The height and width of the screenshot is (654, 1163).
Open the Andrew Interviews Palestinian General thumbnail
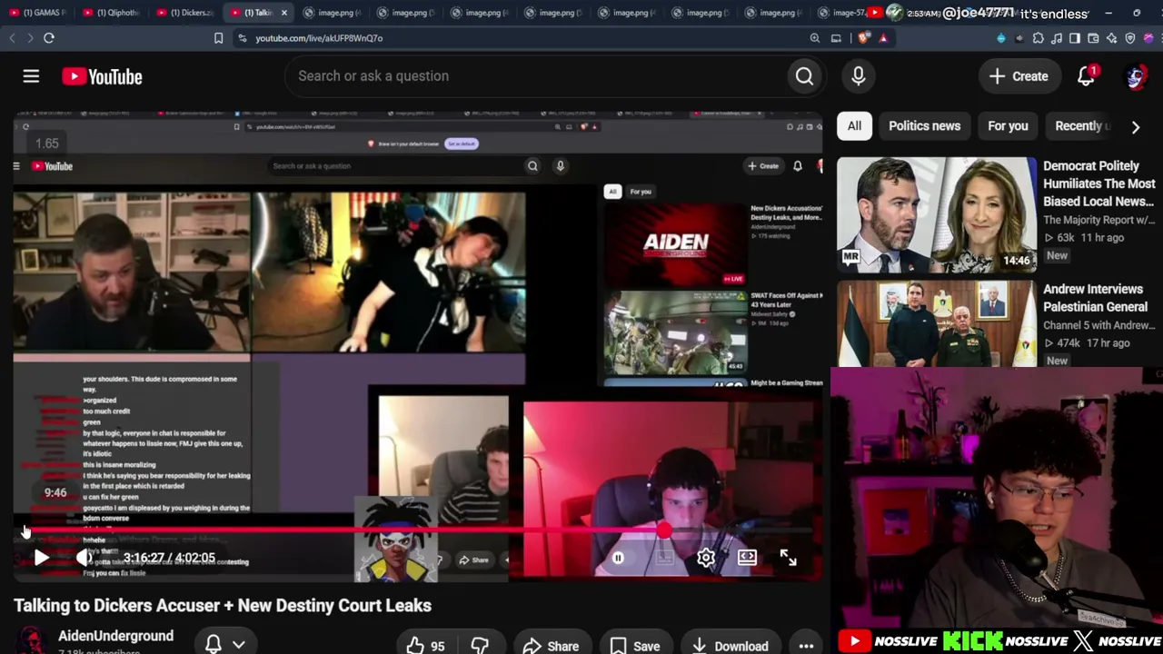pyautogui.click(x=936, y=323)
